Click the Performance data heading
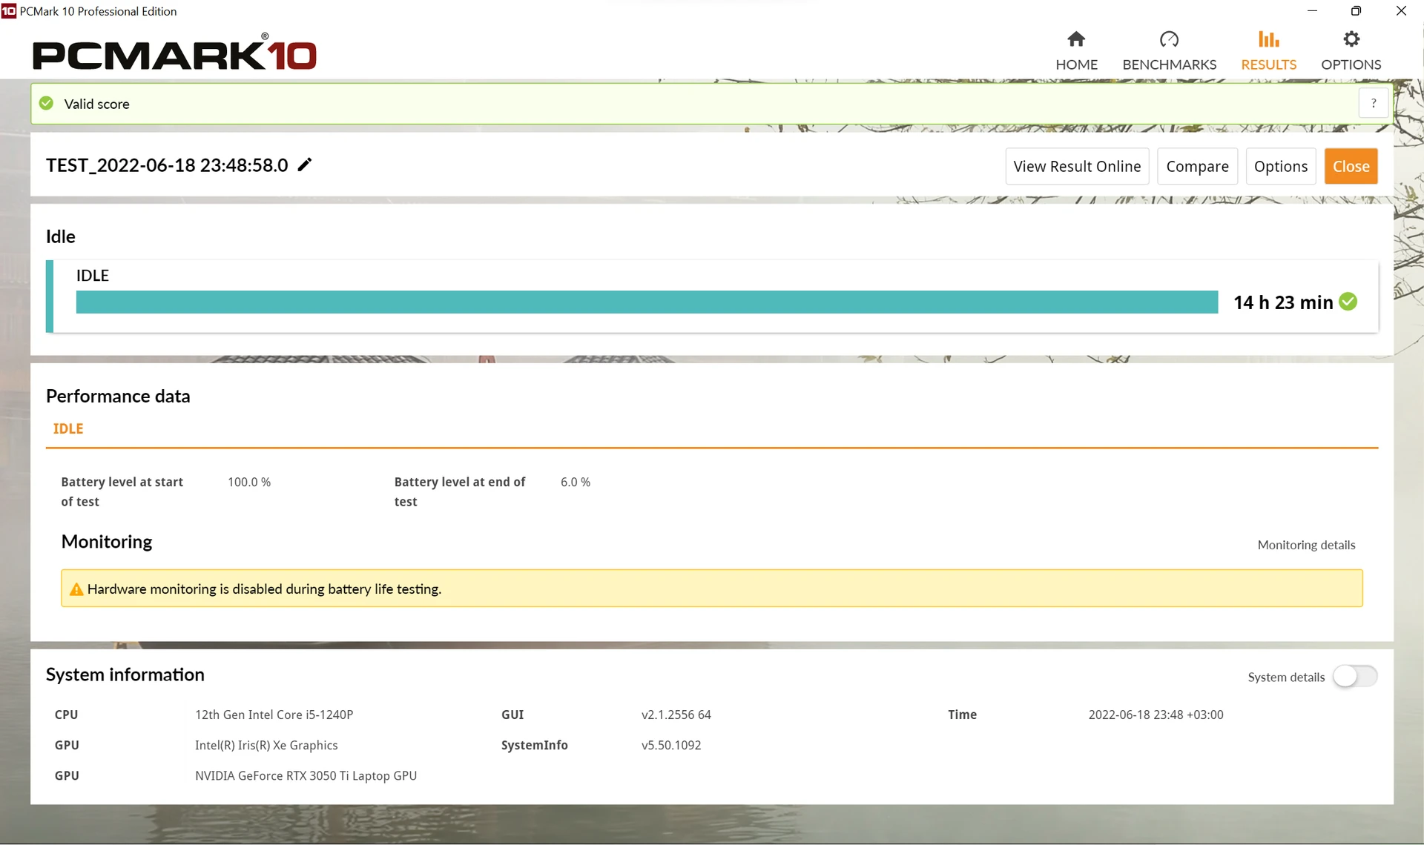The image size is (1424, 845). click(118, 396)
